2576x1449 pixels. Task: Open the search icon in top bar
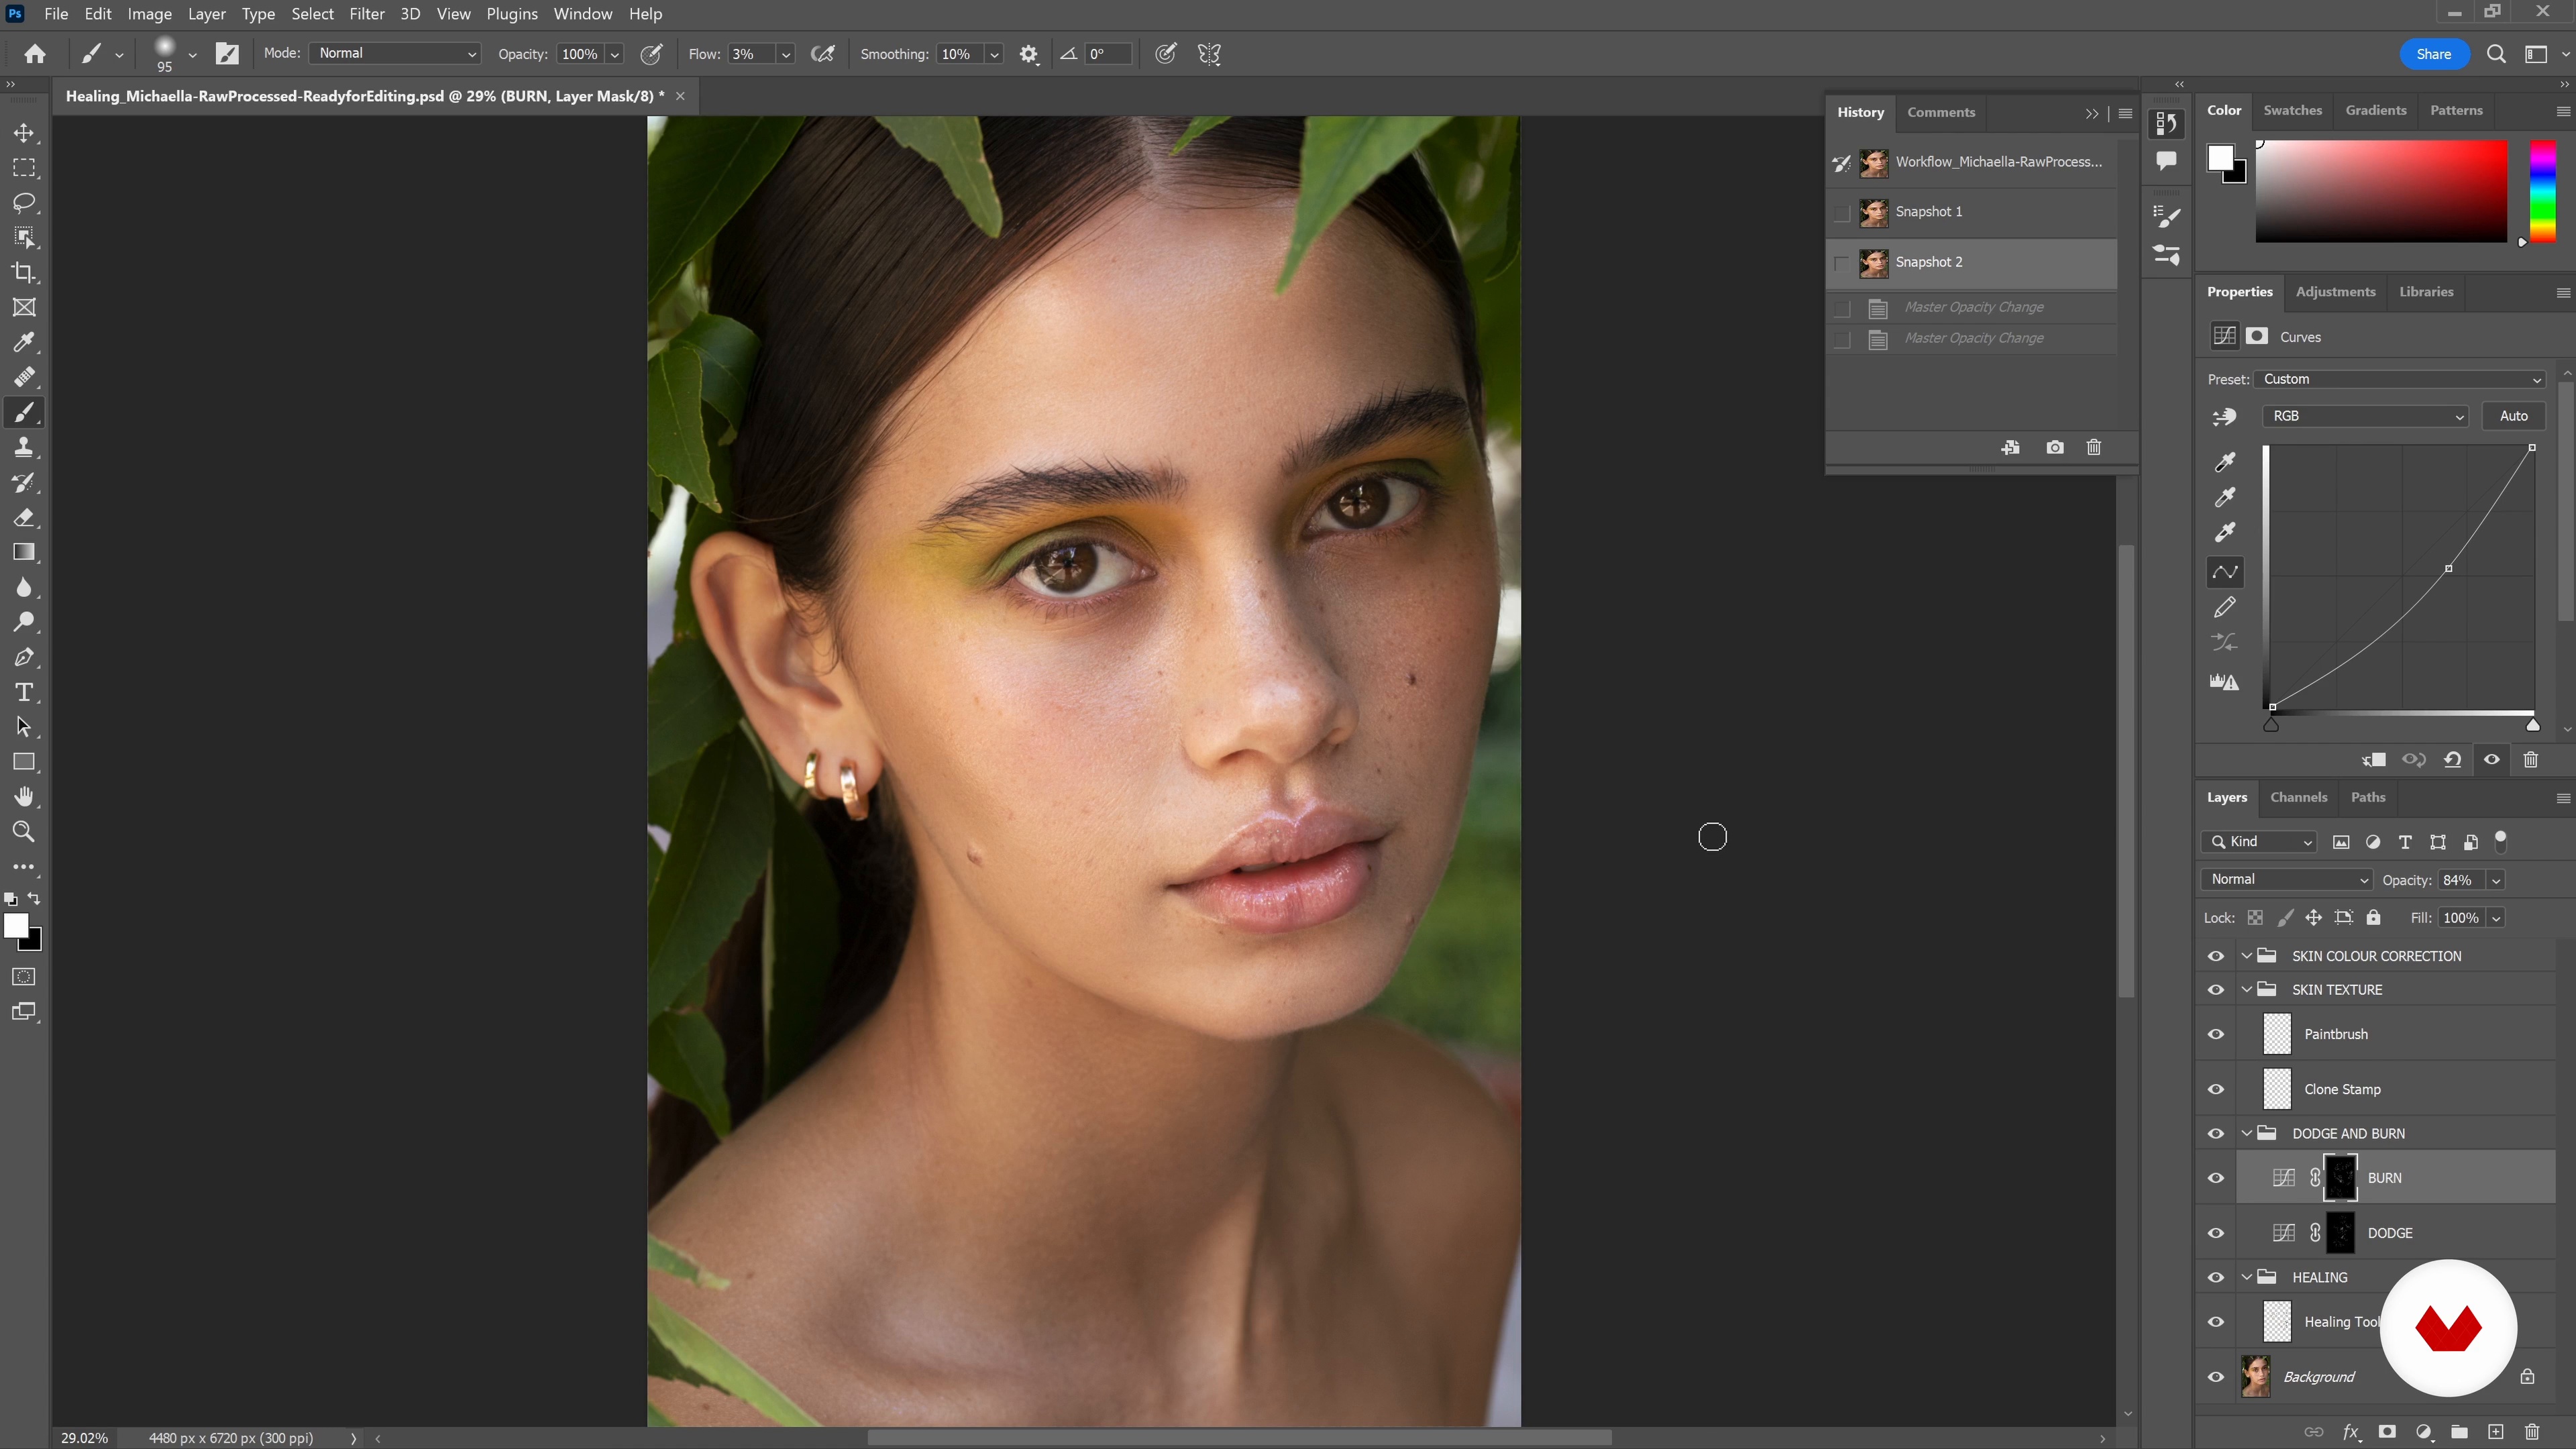[x=2496, y=54]
